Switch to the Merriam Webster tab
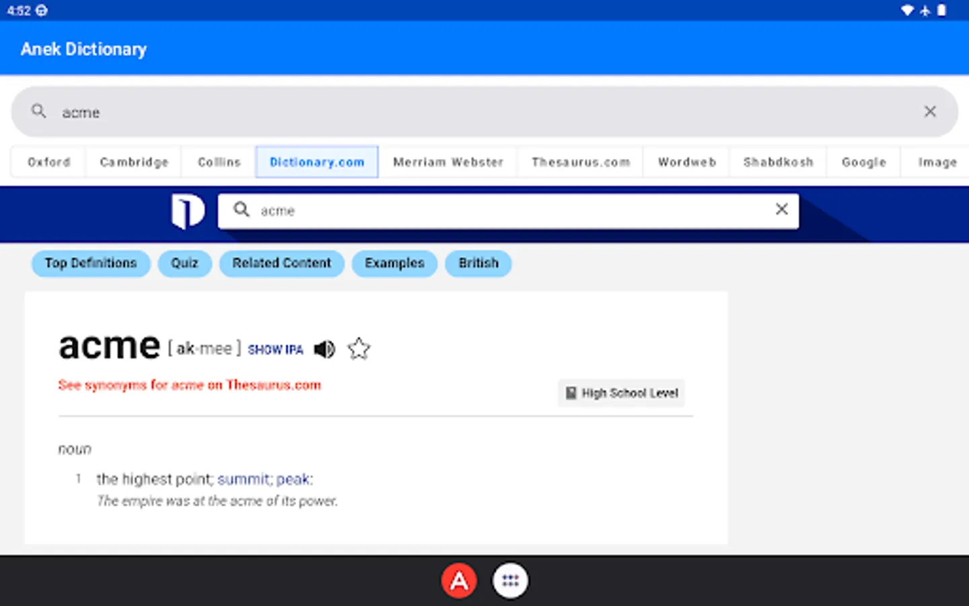 click(x=448, y=162)
